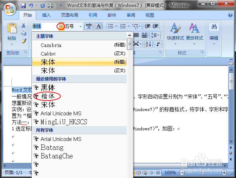Save the document from quick access toolbar
This screenshot has width=236, height=178.
pos(23,6)
